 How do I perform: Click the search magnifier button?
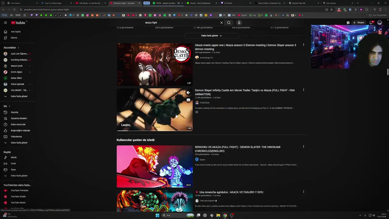click(229, 23)
